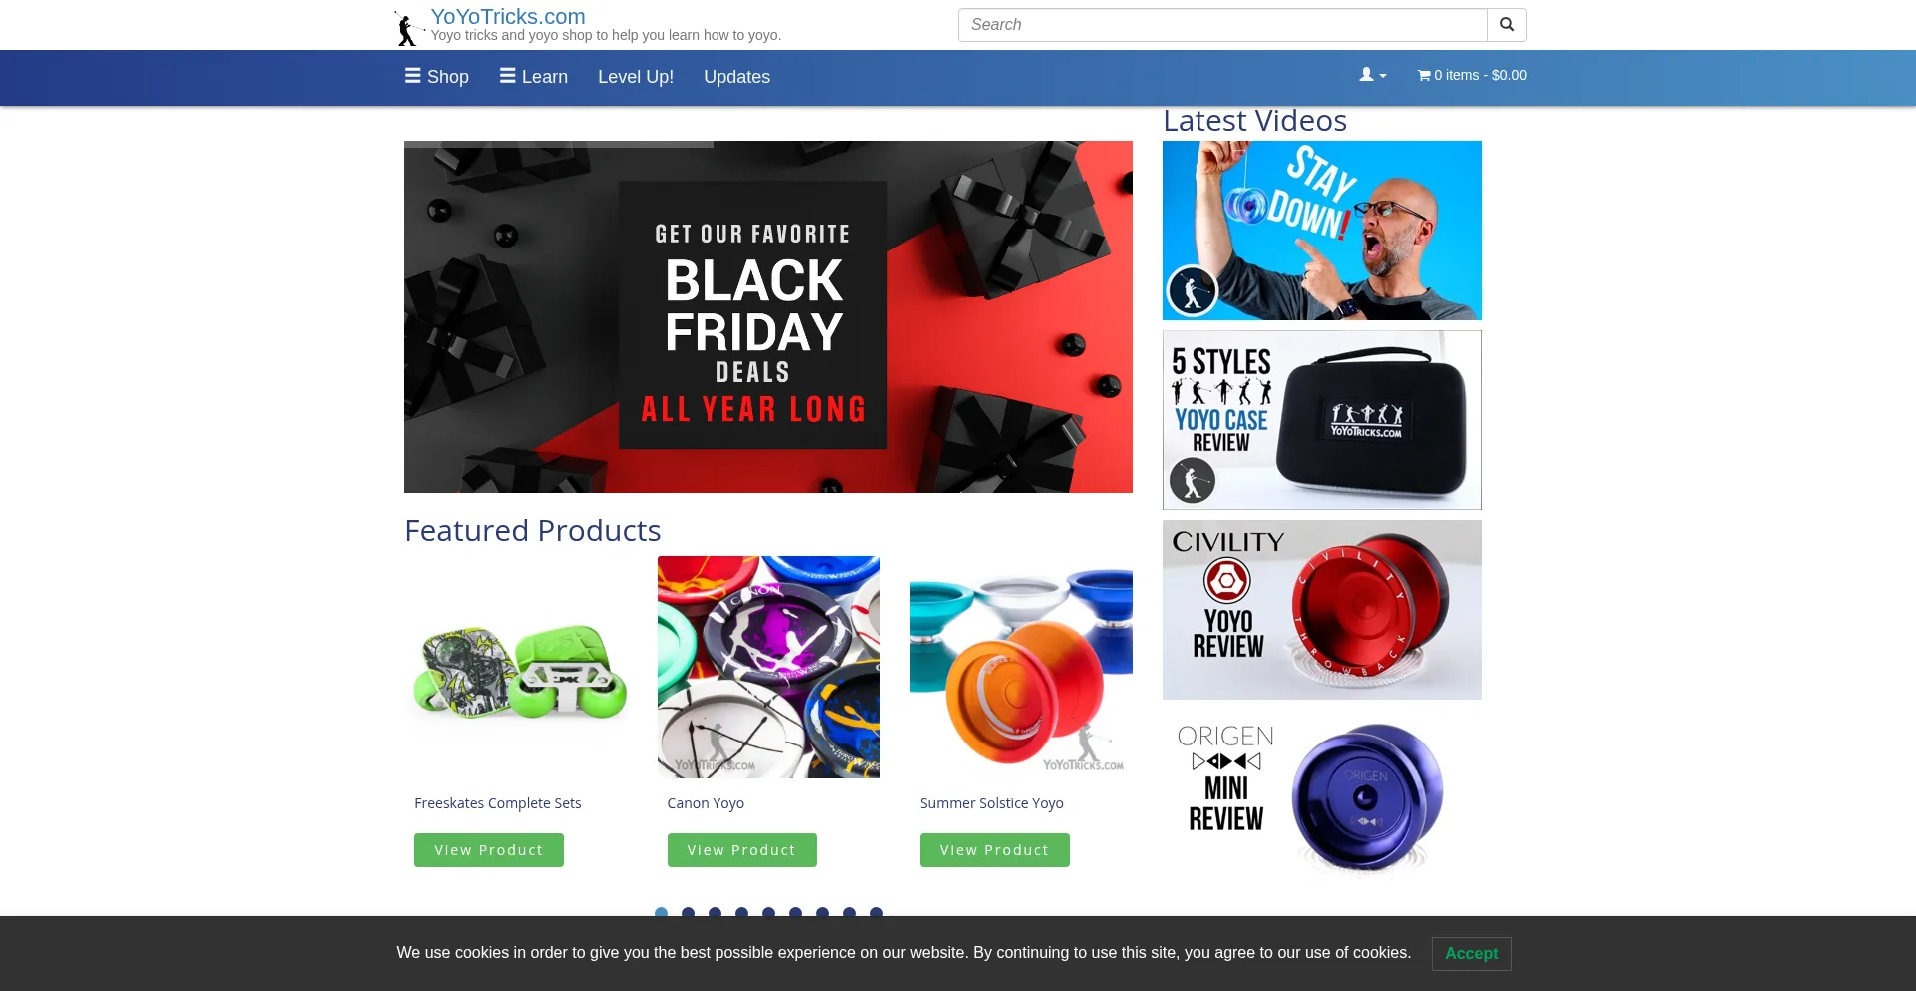Select the fifth carousel dot

pos(768,912)
